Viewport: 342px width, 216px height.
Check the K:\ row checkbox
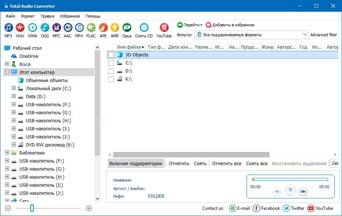(x=111, y=79)
